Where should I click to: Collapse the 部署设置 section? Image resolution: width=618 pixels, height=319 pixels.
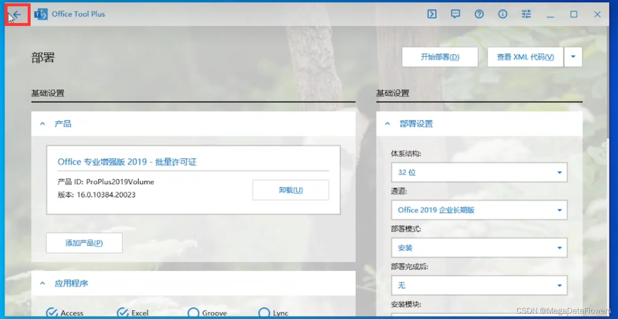pos(388,124)
